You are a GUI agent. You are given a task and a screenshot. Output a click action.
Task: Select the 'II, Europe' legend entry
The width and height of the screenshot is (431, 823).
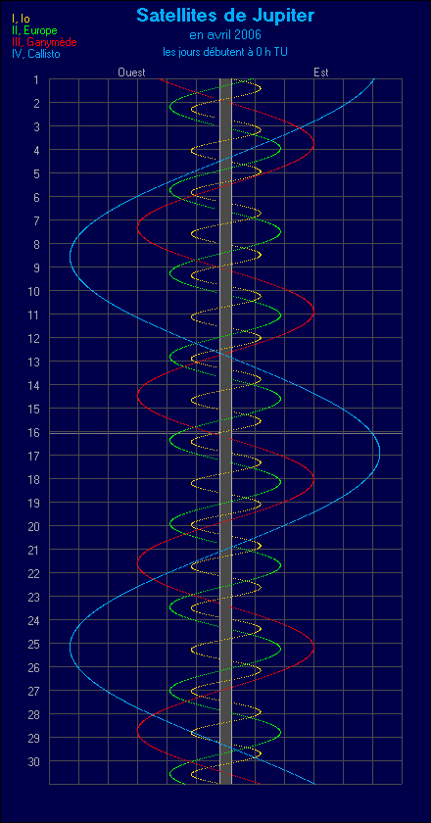click(34, 30)
